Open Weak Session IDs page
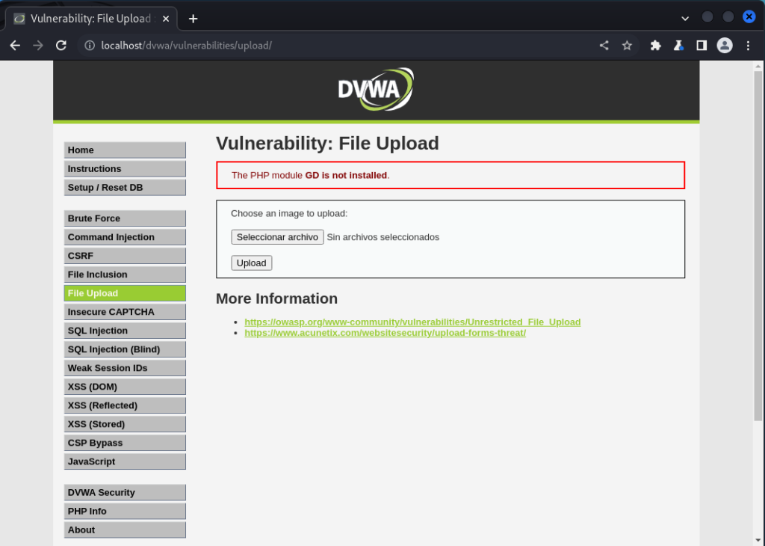The height and width of the screenshot is (546, 765). [x=125, y=368]
